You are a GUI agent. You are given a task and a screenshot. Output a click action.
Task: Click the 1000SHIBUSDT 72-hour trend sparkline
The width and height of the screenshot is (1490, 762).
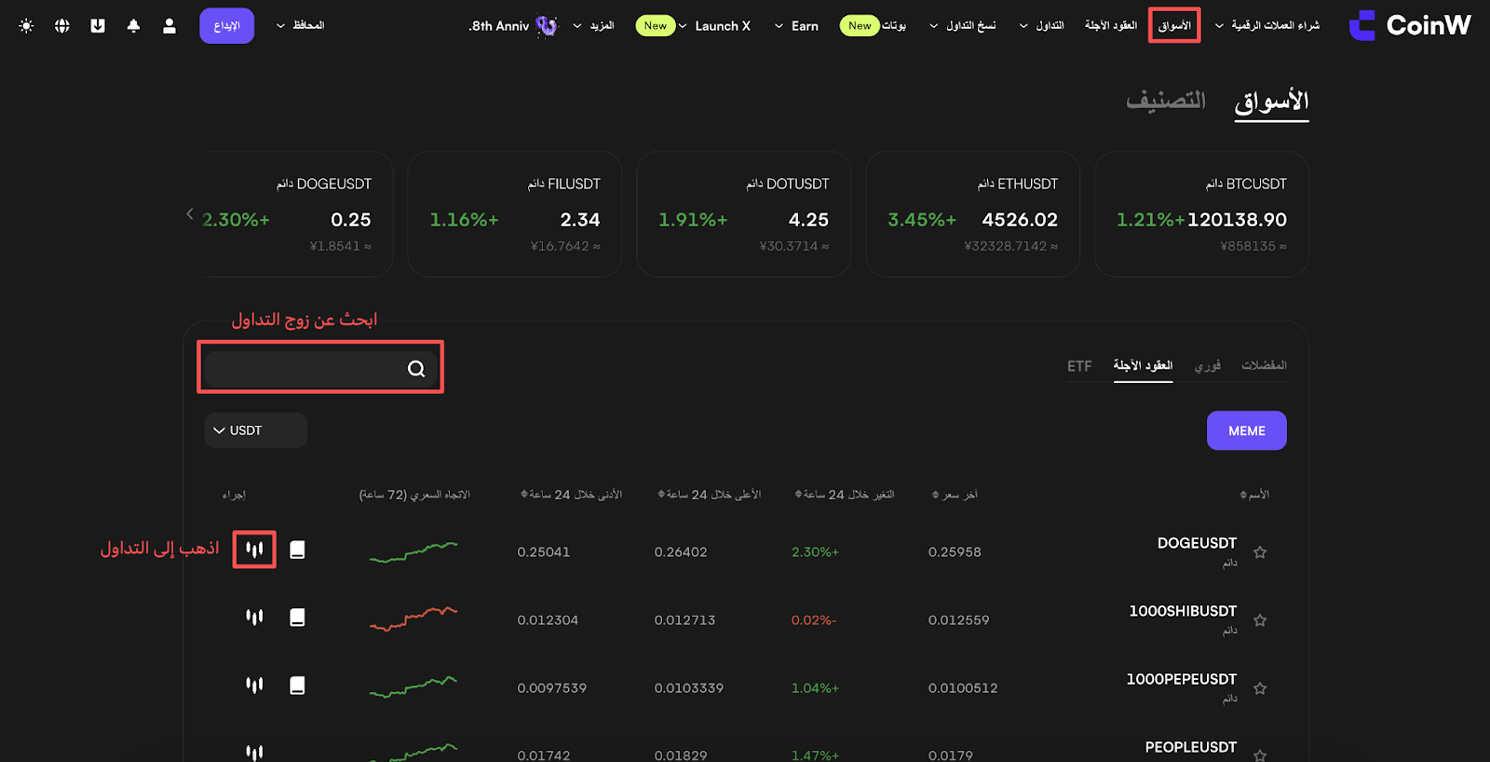tap(413, 619)
